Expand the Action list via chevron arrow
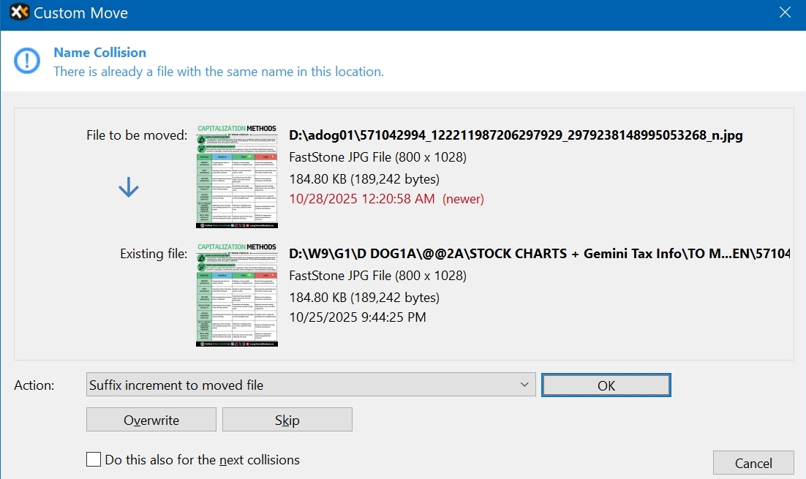 pyautogui.click(x=523, y=385)
